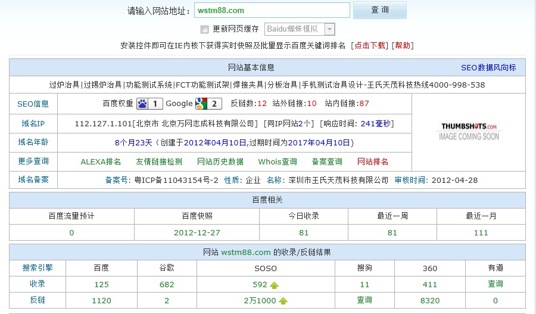Click the 241毫秒 response time link
Viewport: 536px width, 314px height.
coord(375,124)
